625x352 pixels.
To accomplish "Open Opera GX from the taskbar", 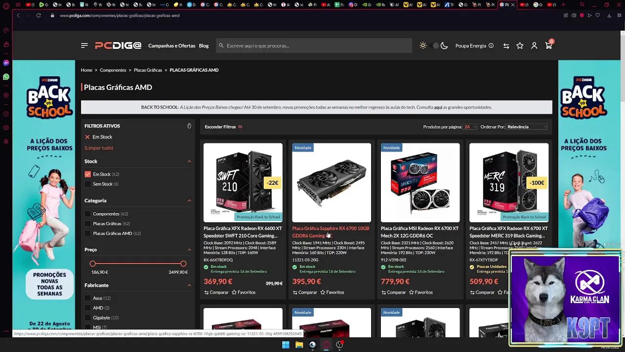I will (x=326, y=345).
